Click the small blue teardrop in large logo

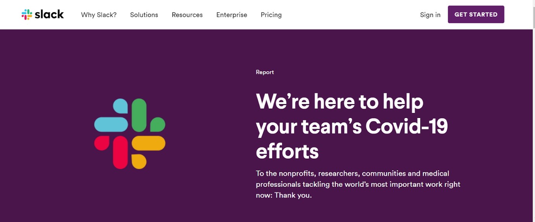coord(121,106)
